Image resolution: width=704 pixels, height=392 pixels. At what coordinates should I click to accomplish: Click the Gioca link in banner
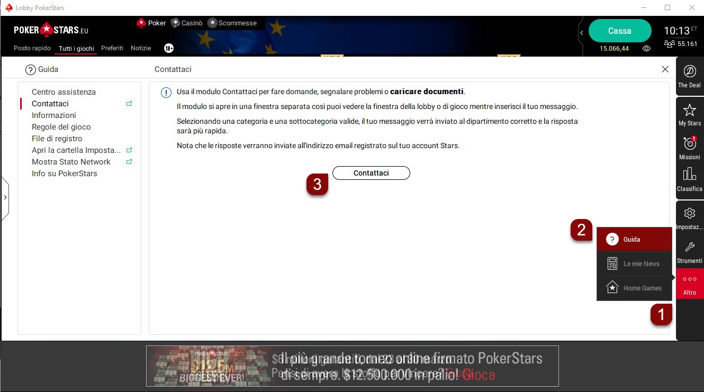coord(479,375)
